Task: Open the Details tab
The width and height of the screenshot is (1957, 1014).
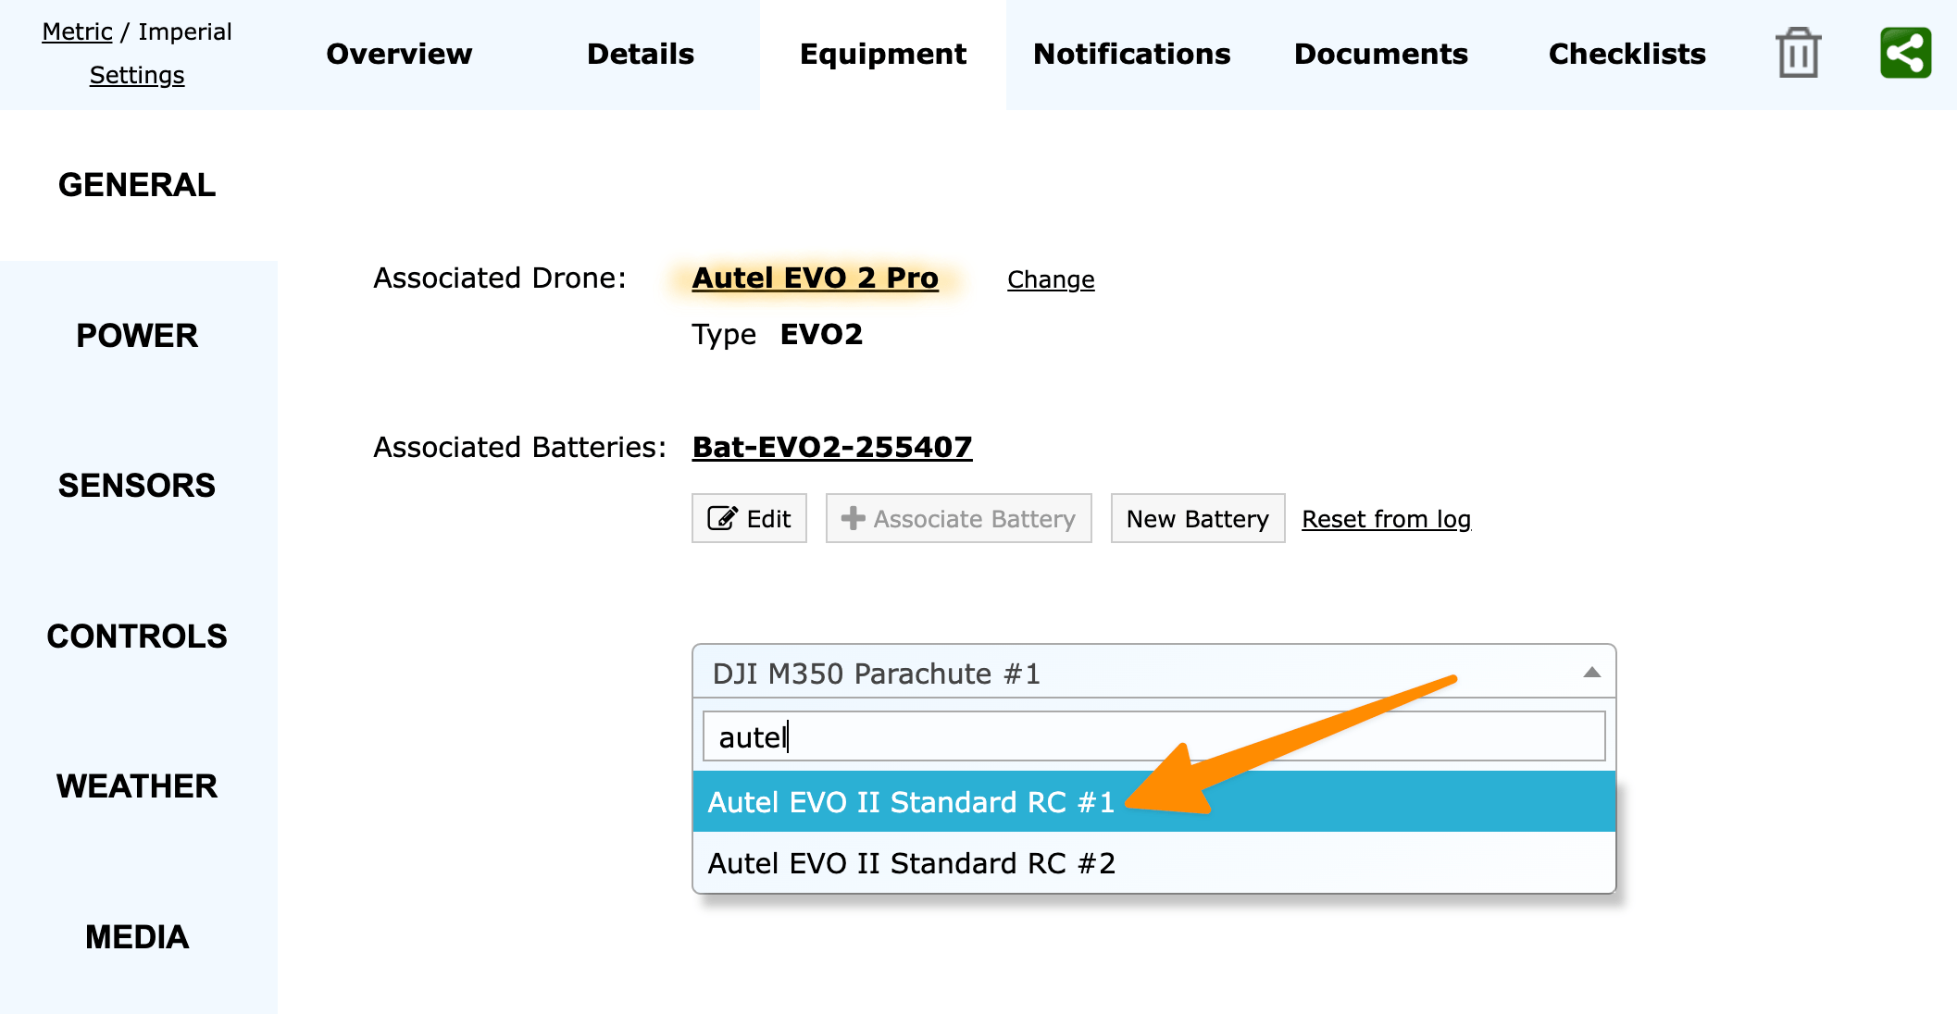Action: [640, 54]
